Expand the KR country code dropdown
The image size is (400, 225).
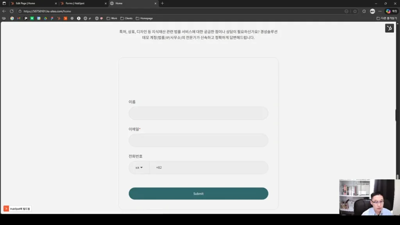[x=139, y=168]
